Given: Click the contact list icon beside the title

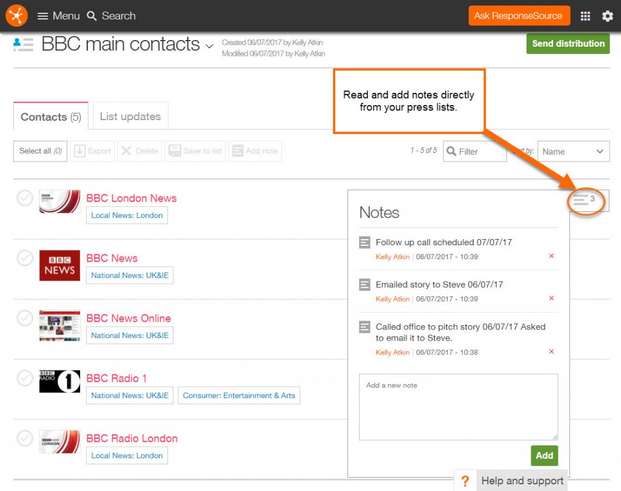Looking at the screenshot, I should 24,44.
